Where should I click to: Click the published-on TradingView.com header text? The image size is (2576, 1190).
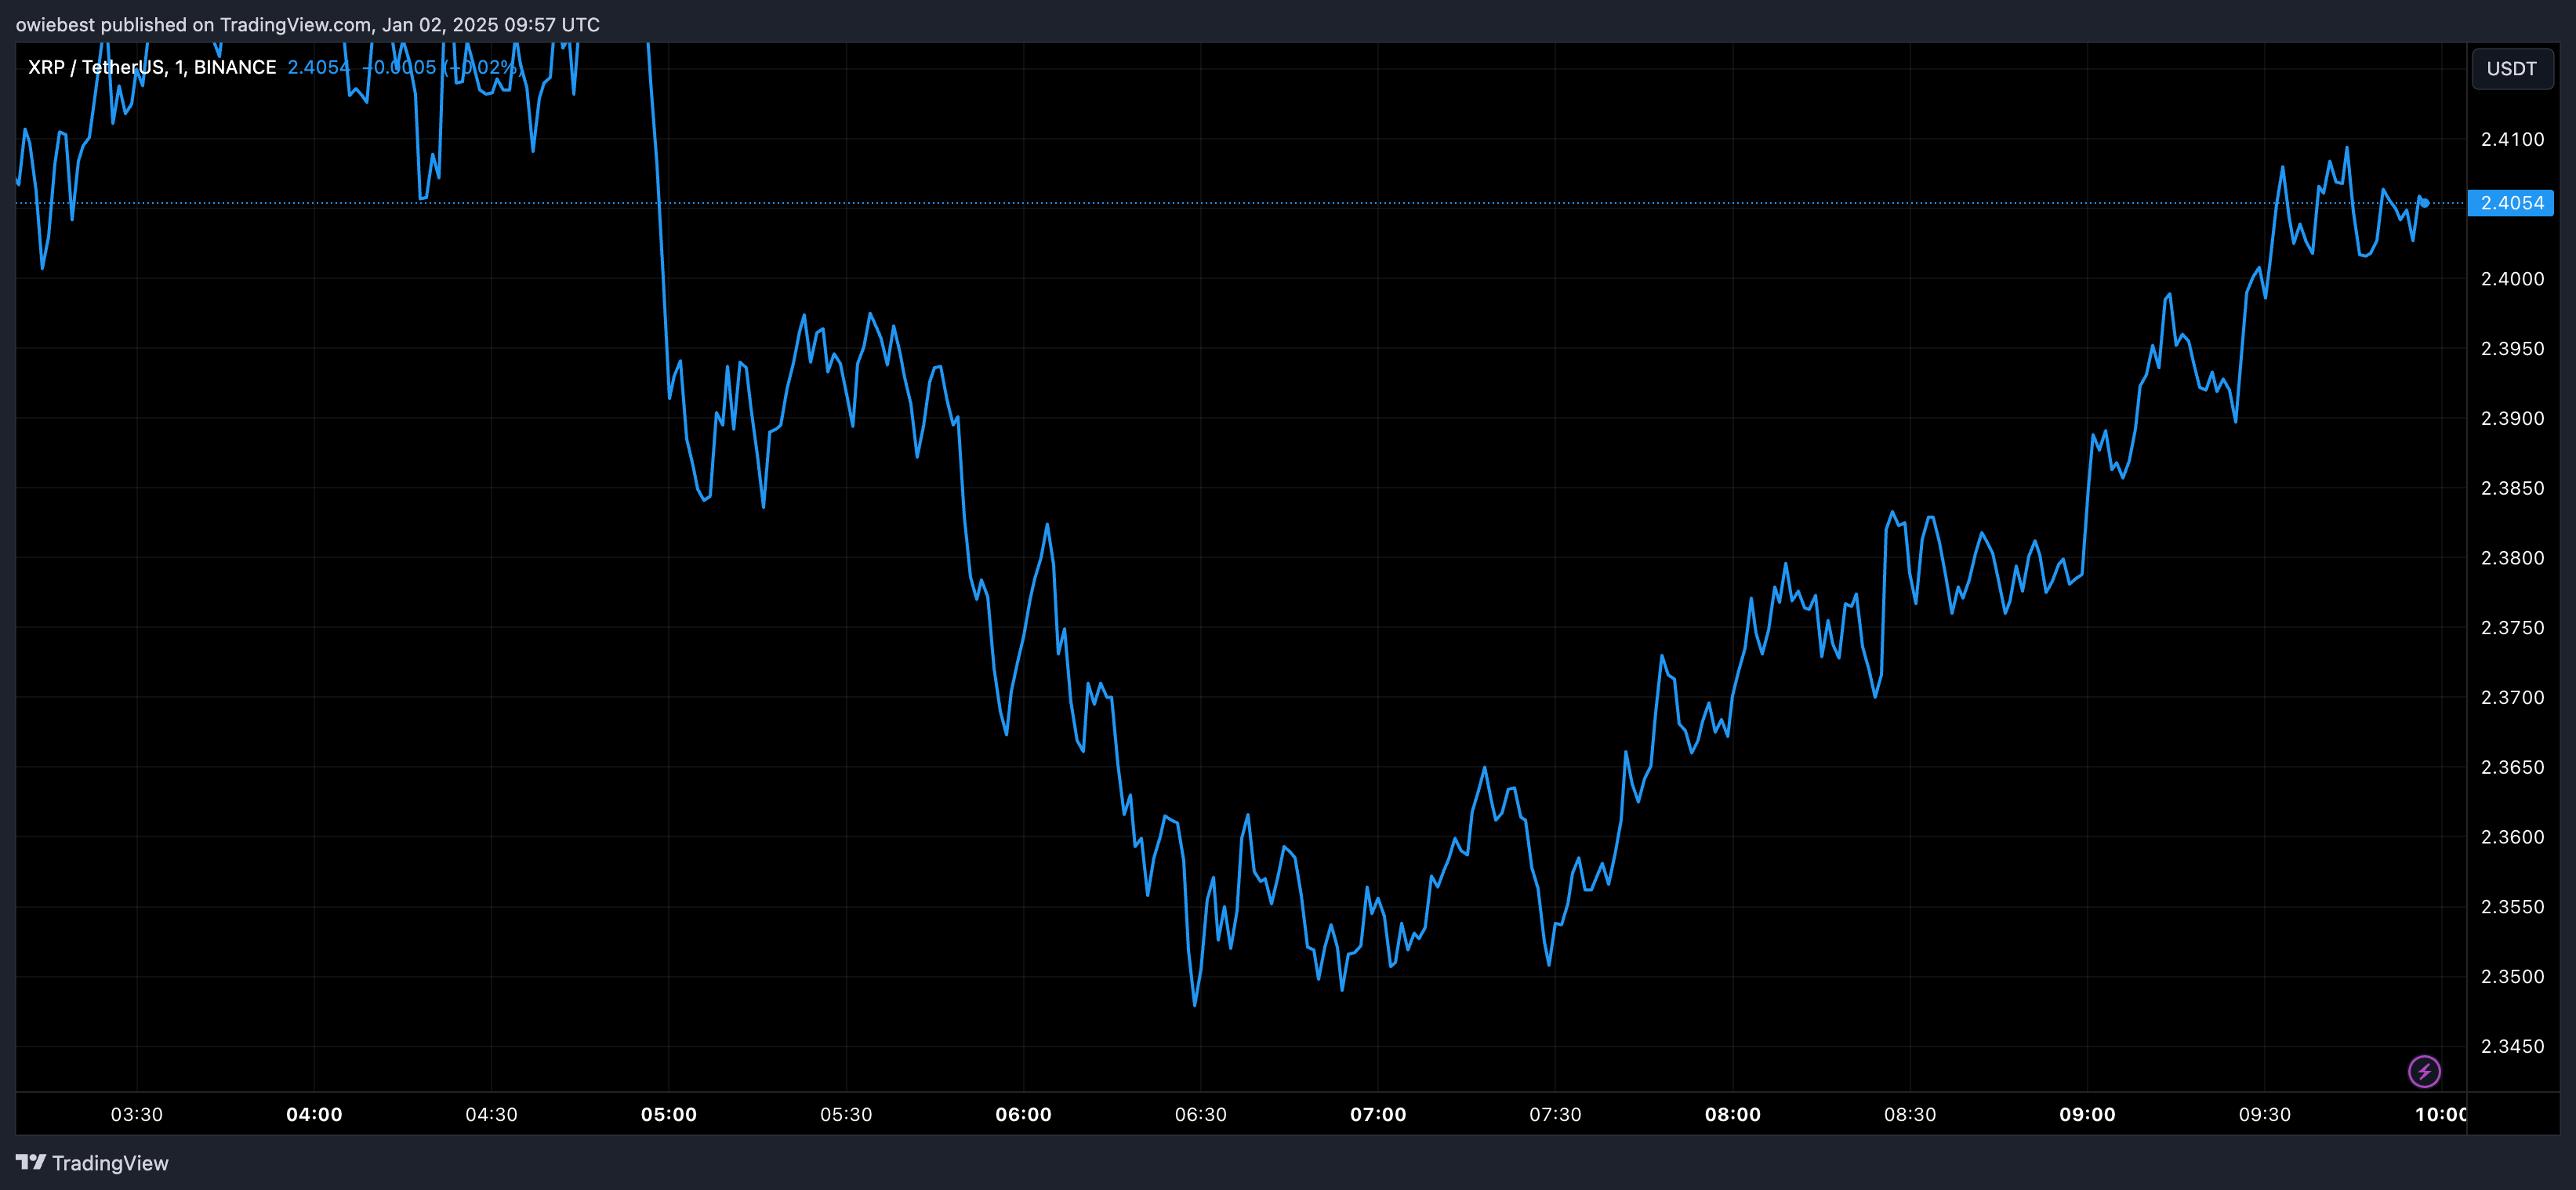coord(308,24)
